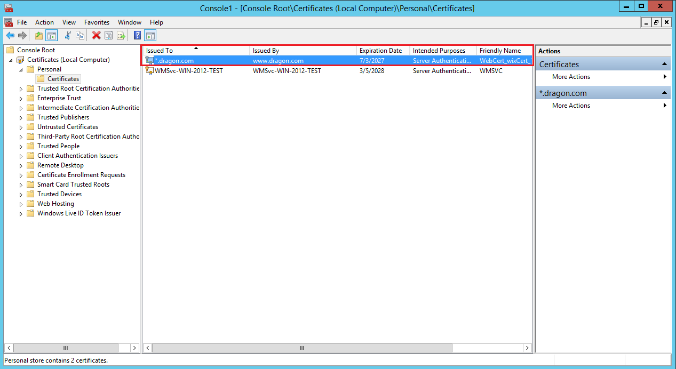The image size is (676, 369).
Task: Toggle the Show/Hide Action Pane toolbar button
Action: [x=150, y=35]
